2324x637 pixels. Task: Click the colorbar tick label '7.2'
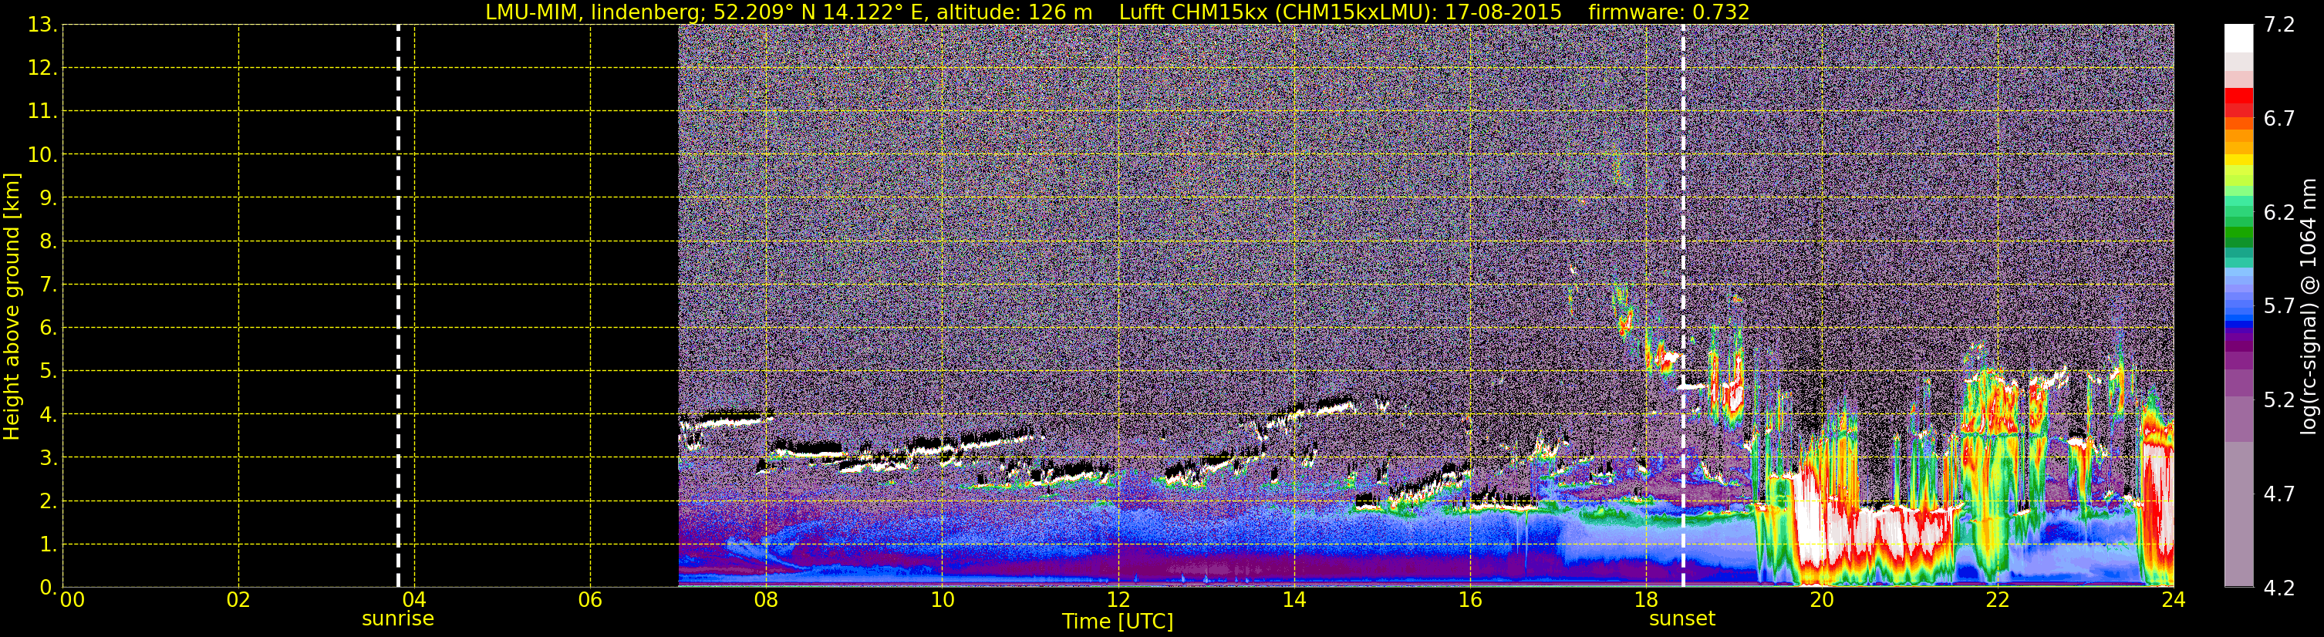pos(2279,25)
